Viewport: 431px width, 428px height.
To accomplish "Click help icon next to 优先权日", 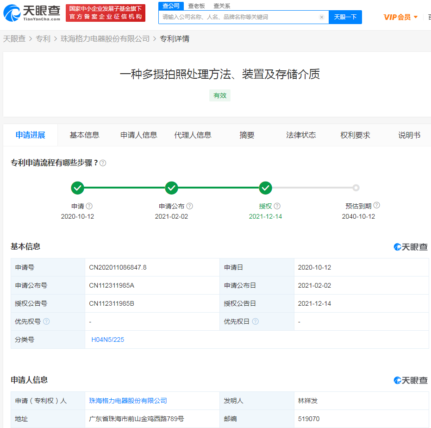I will click(x=256, y=321).
